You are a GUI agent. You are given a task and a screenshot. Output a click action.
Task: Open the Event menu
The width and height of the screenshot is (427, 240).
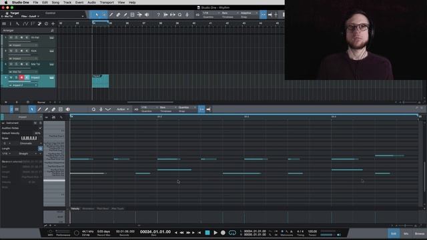tap(79, 3)
